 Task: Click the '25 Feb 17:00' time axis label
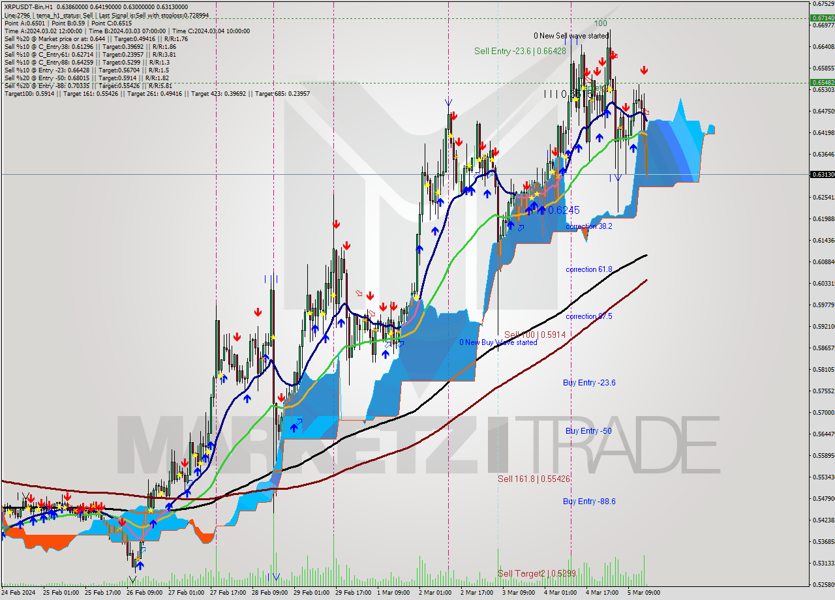pyautogui.click(x=102, y=593)
